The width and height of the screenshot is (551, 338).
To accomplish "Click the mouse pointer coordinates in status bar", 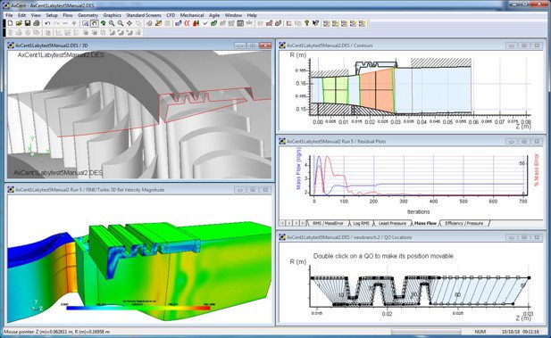I will (56, 332).
